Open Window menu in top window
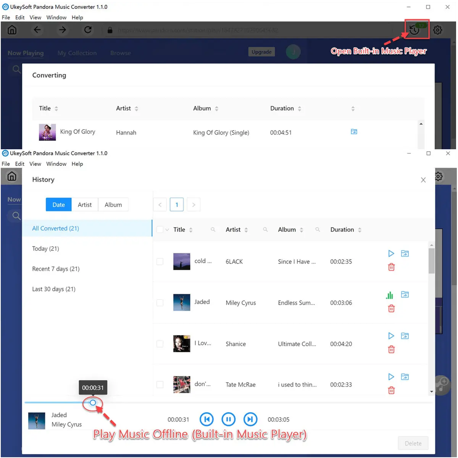458x458 pixels. tap(56, 18)
